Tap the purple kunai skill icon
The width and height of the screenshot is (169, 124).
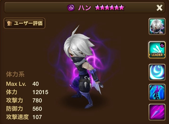coord(157,112)
